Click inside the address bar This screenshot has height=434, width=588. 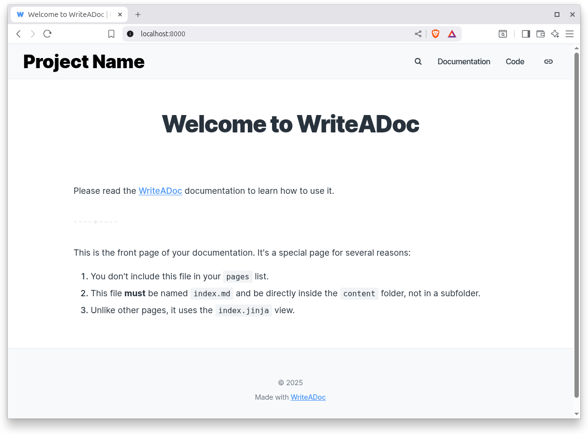(242, 34)
